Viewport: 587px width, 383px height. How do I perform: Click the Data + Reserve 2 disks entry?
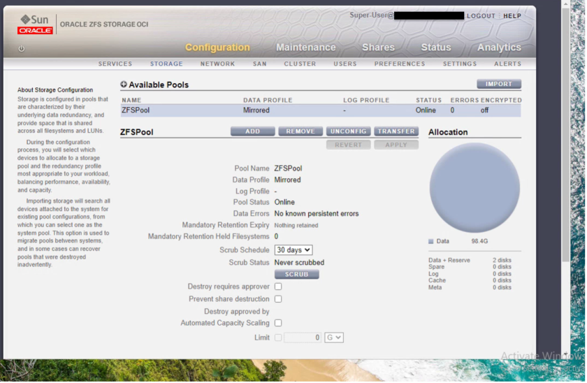(470, 260)
